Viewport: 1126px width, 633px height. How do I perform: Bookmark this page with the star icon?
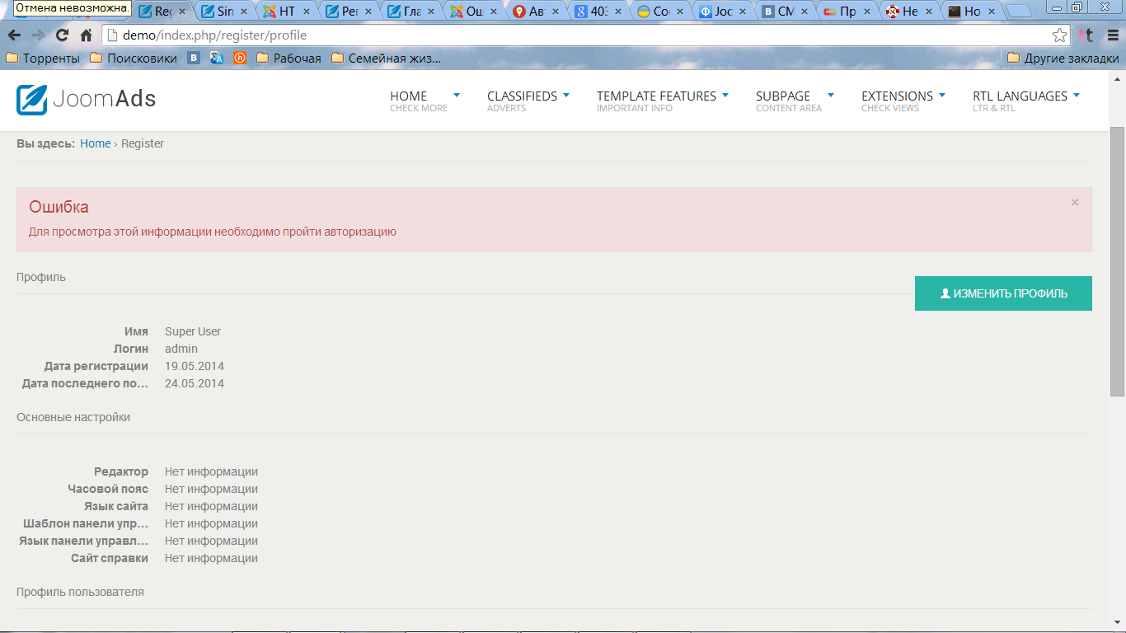click(x=1059, y=35)
